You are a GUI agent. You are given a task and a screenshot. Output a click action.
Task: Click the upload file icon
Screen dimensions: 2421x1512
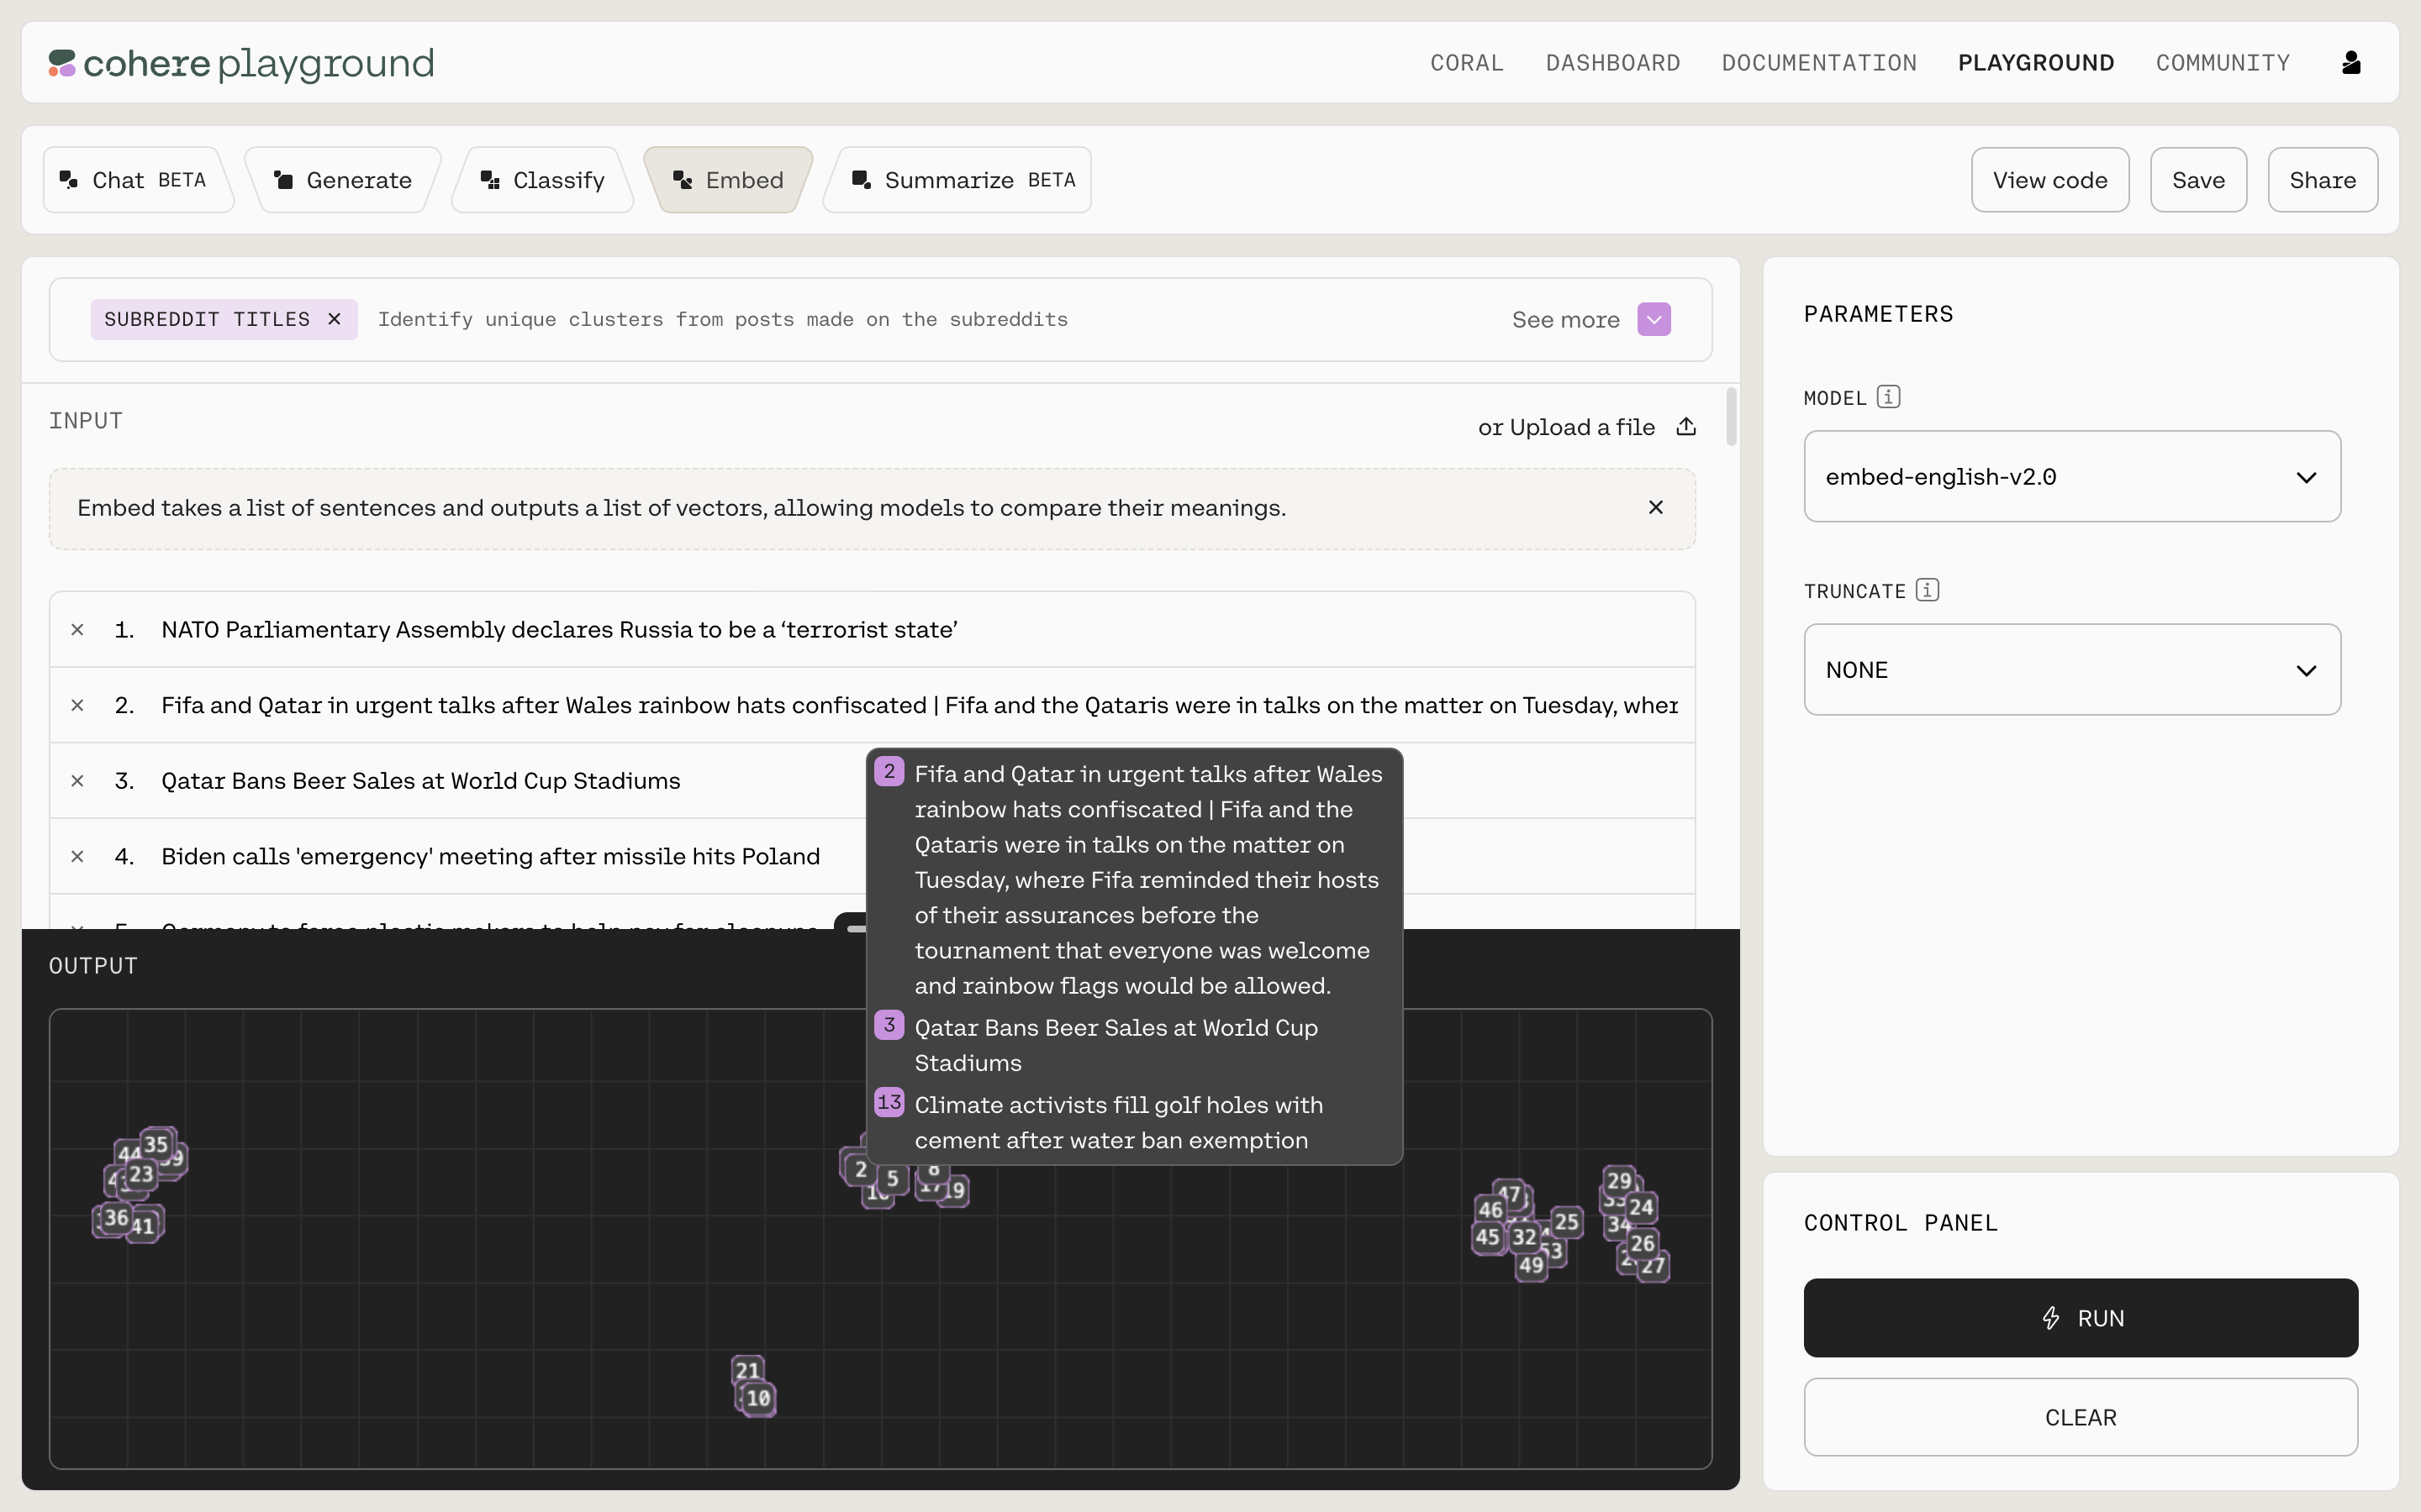pos(1685,427)
